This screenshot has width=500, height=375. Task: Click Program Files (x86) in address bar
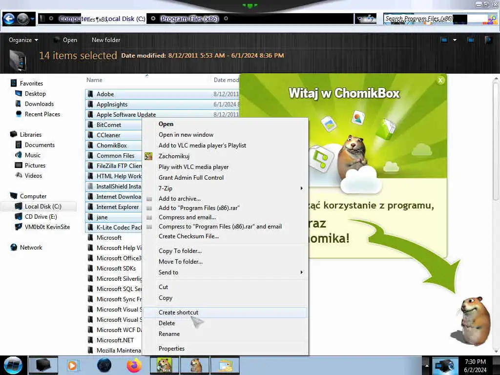click(189, 19)
